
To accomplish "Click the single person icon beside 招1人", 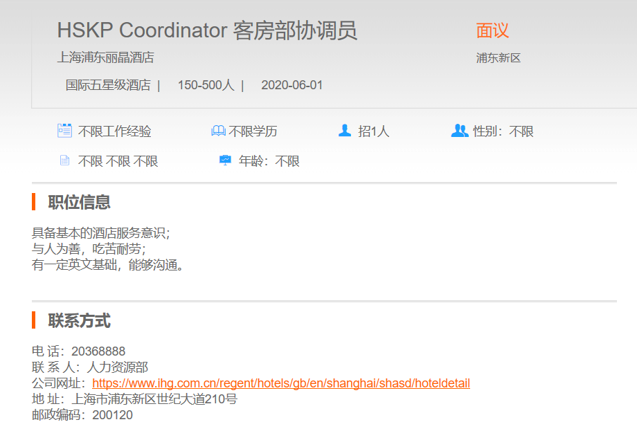I will coord(345,131).
